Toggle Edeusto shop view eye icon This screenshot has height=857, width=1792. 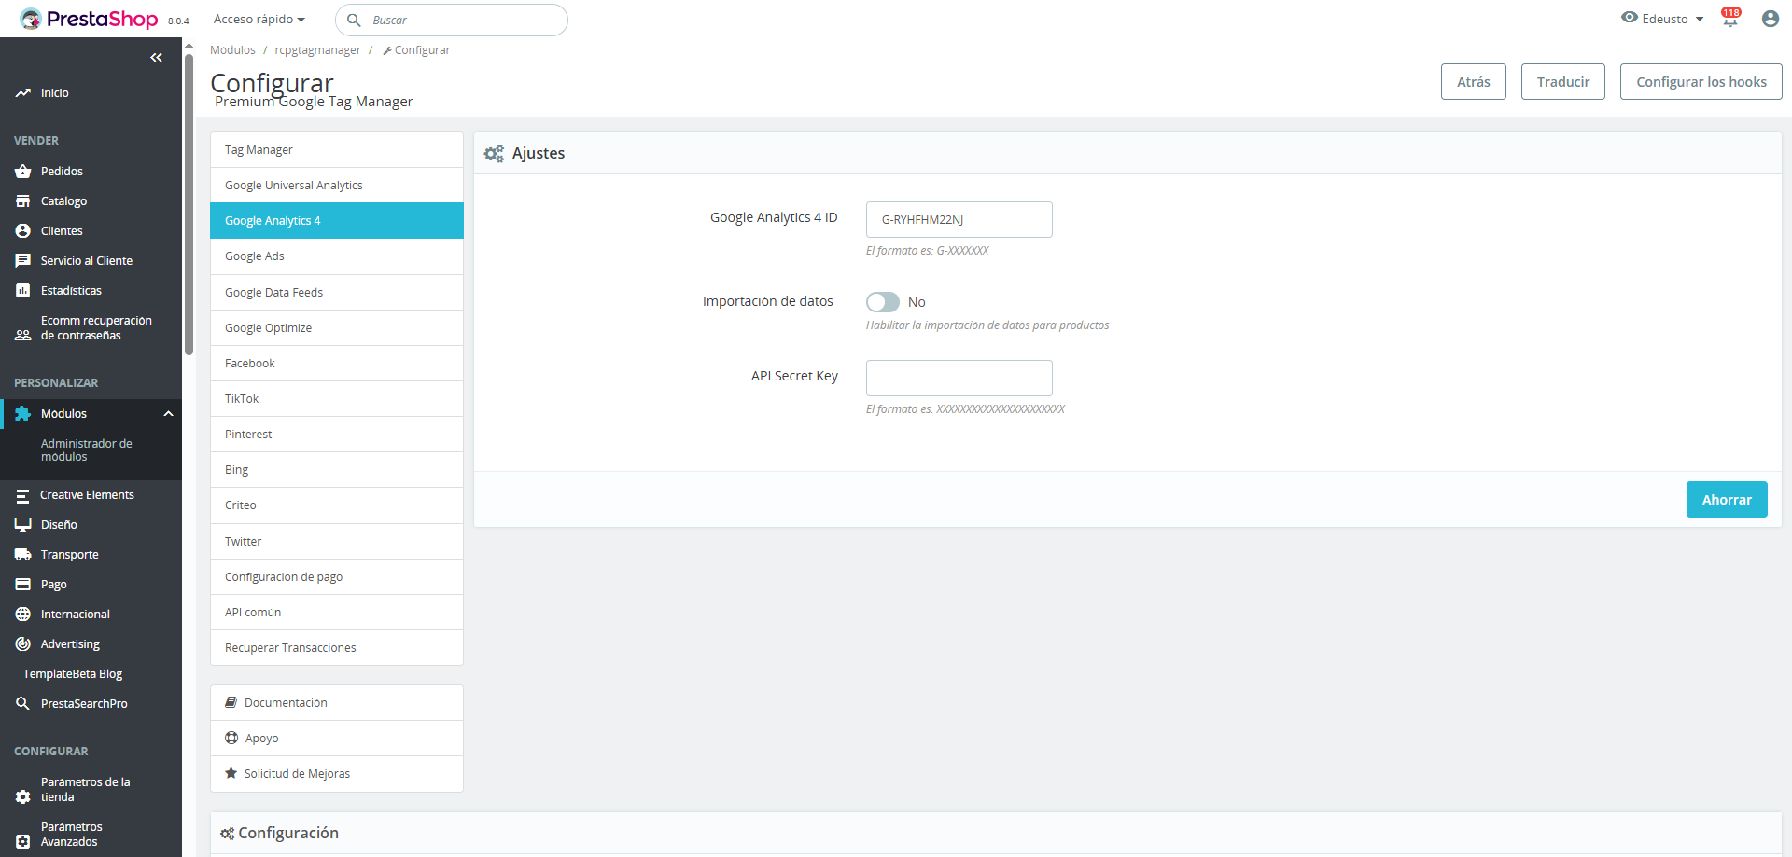coord(1630,18)
